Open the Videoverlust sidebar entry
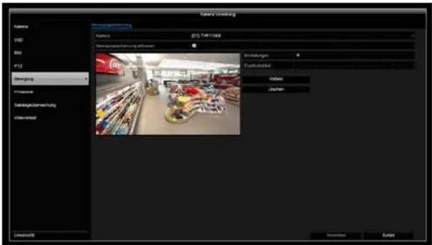This screenshot has width=432, height=245. pyautogui.click(x=25, y=118)
